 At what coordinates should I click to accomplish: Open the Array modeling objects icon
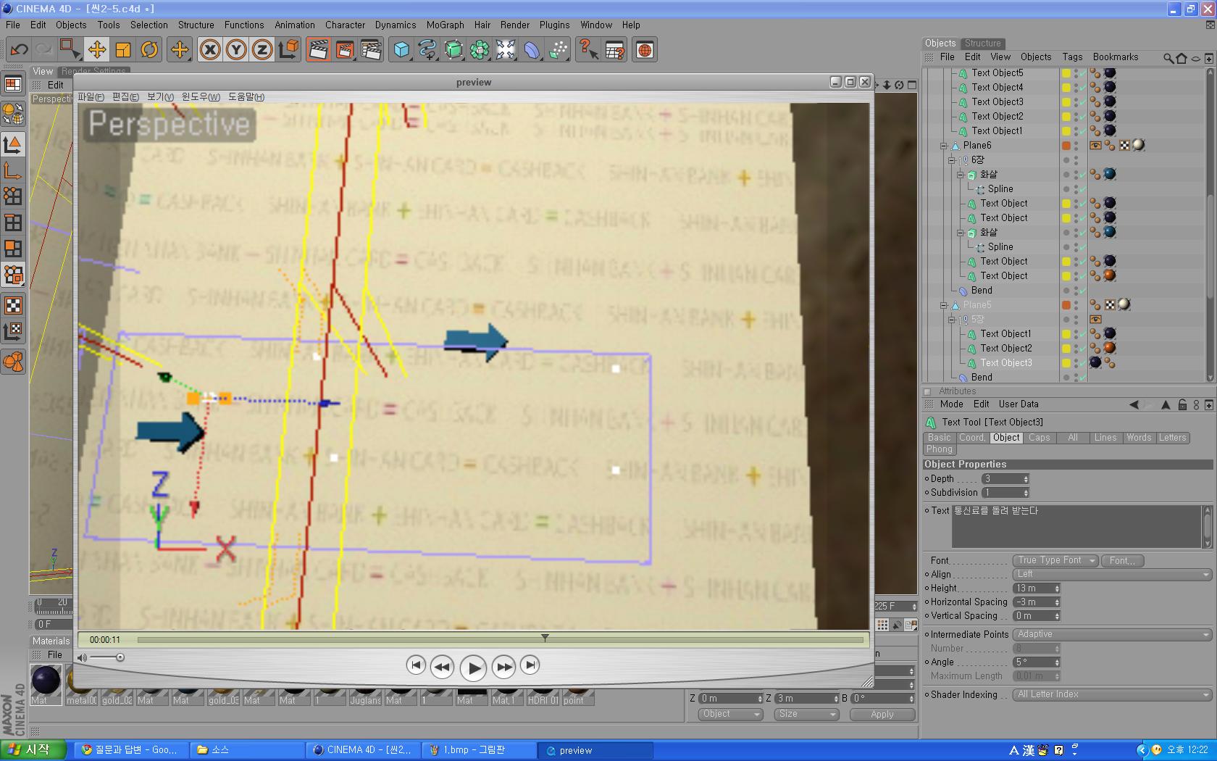point(480,50)
